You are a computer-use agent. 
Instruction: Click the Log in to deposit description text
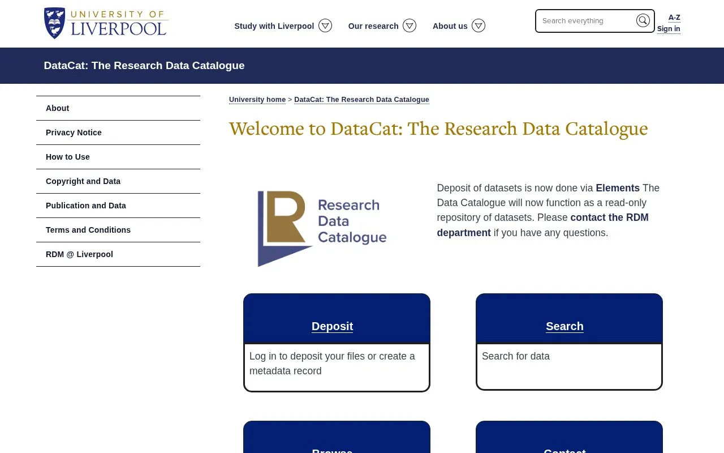[x=332, y=364]
